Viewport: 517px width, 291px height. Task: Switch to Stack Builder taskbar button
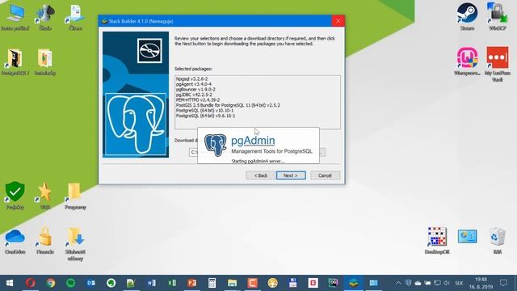point(353,283)
